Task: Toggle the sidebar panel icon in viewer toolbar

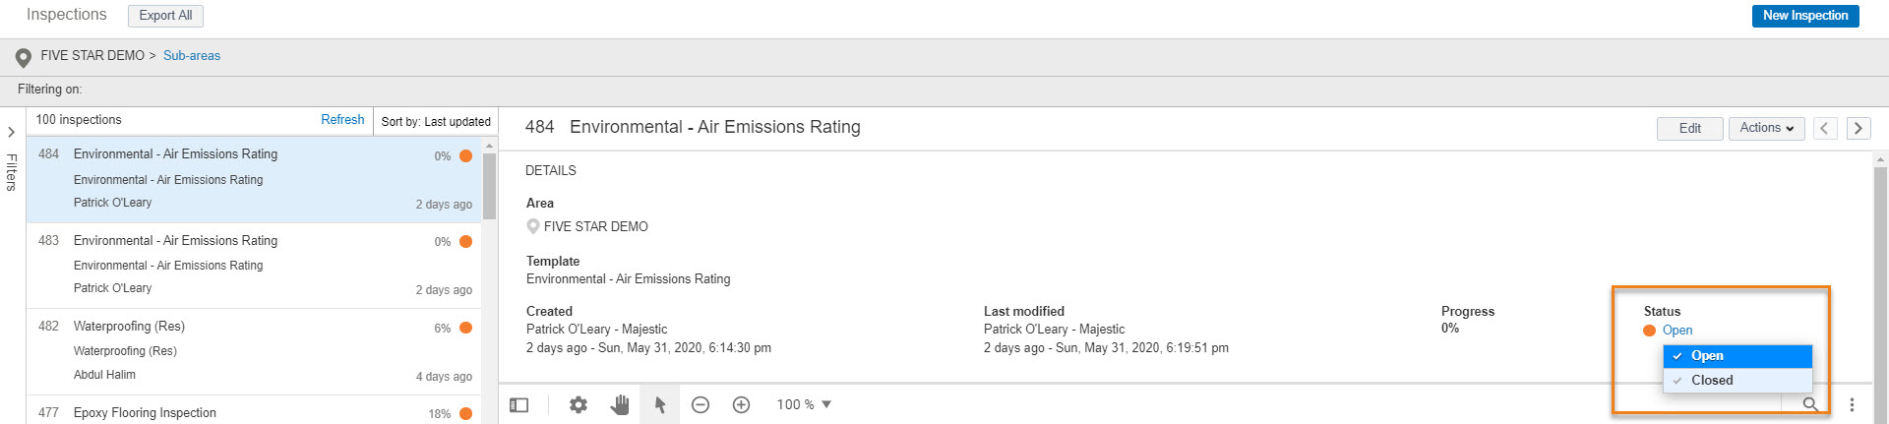Action: [519, 404]
